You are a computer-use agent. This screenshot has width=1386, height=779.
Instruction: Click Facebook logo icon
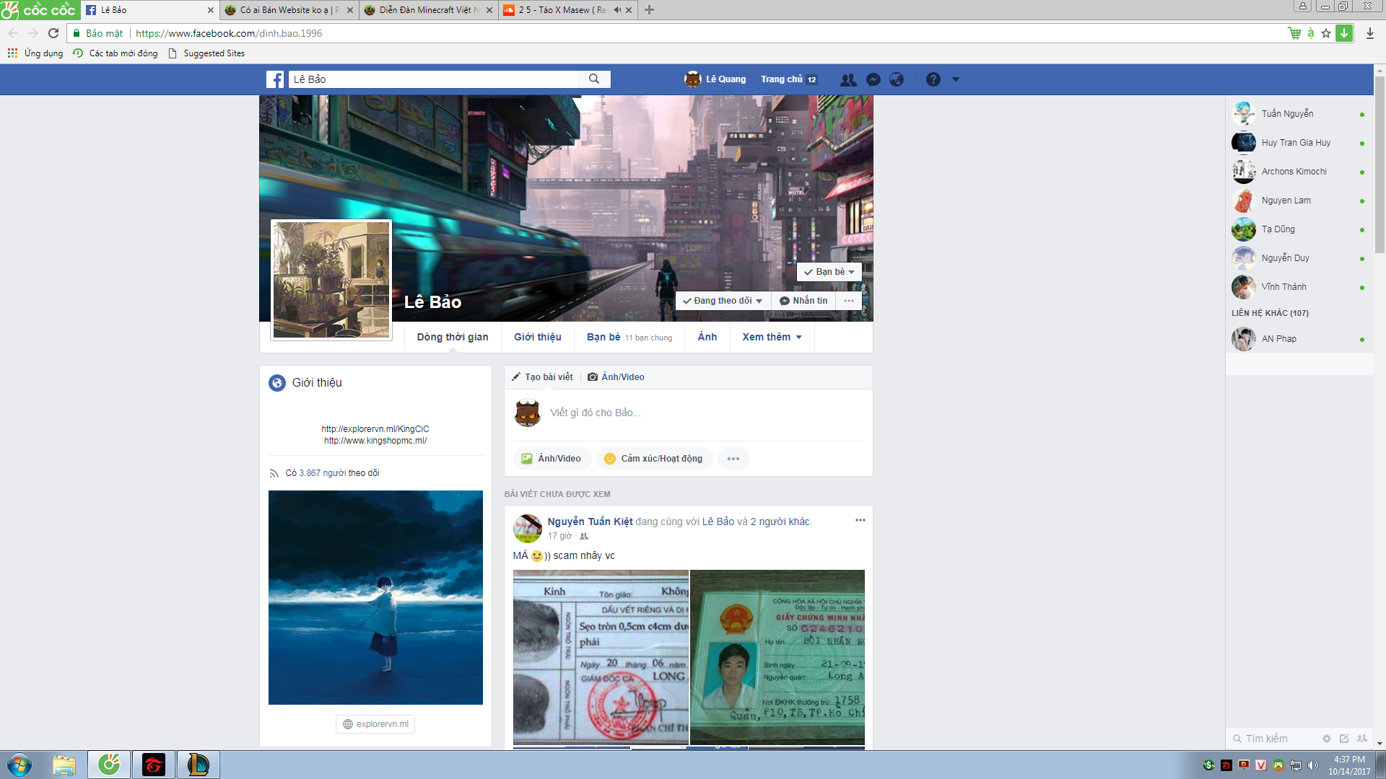tap(275, 79)
